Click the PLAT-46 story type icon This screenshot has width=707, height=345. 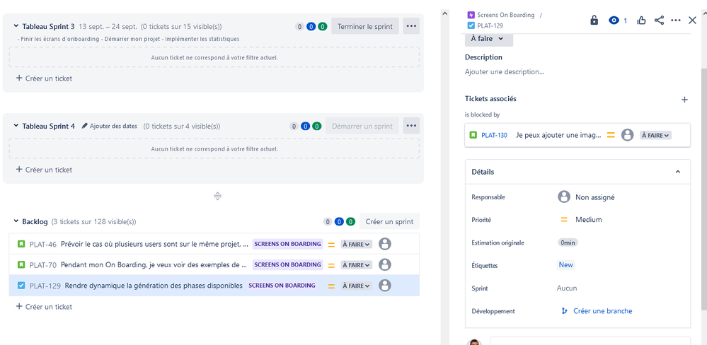coord(21,244)
